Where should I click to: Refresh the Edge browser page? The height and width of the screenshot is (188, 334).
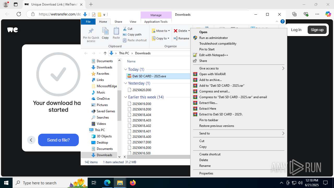(x=19, y=14)
